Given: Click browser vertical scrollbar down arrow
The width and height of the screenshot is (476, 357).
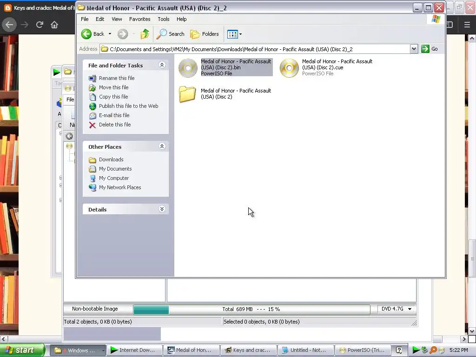Looking at the screenshot, I should tap(472, 331).
